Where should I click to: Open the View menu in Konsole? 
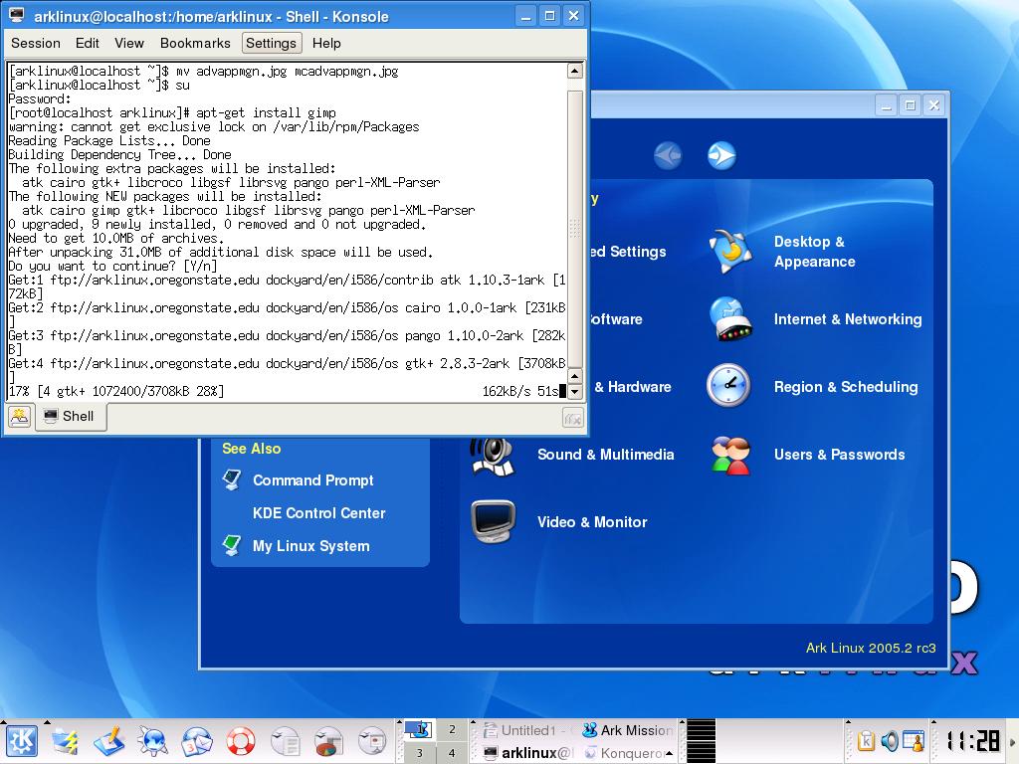tap(129, 43)
